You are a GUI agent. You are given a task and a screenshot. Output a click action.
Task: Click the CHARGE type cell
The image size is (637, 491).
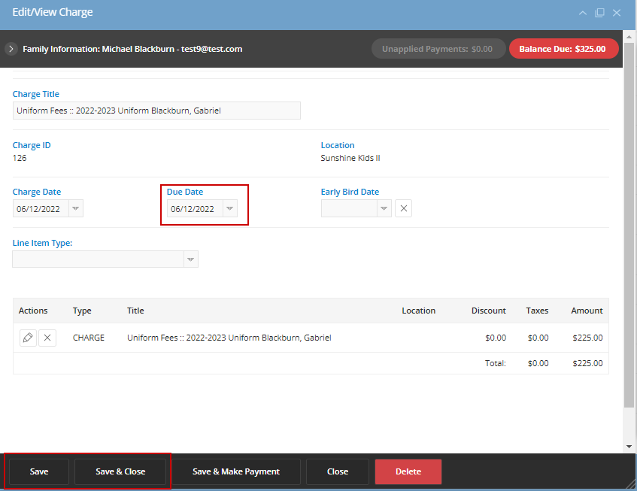(89, 338)
